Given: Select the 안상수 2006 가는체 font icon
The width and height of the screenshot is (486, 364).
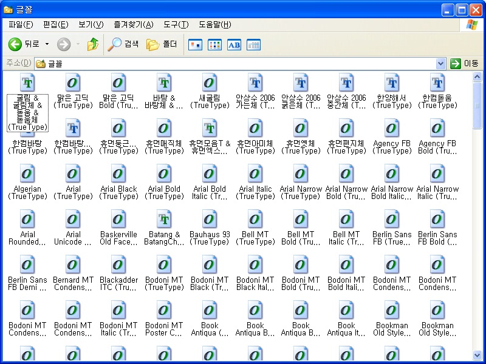Looking at the screenshot, I should coord(255,83).
